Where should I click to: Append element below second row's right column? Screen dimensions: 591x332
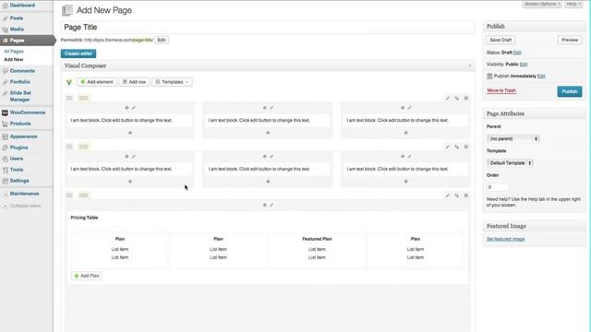point(406,182)
